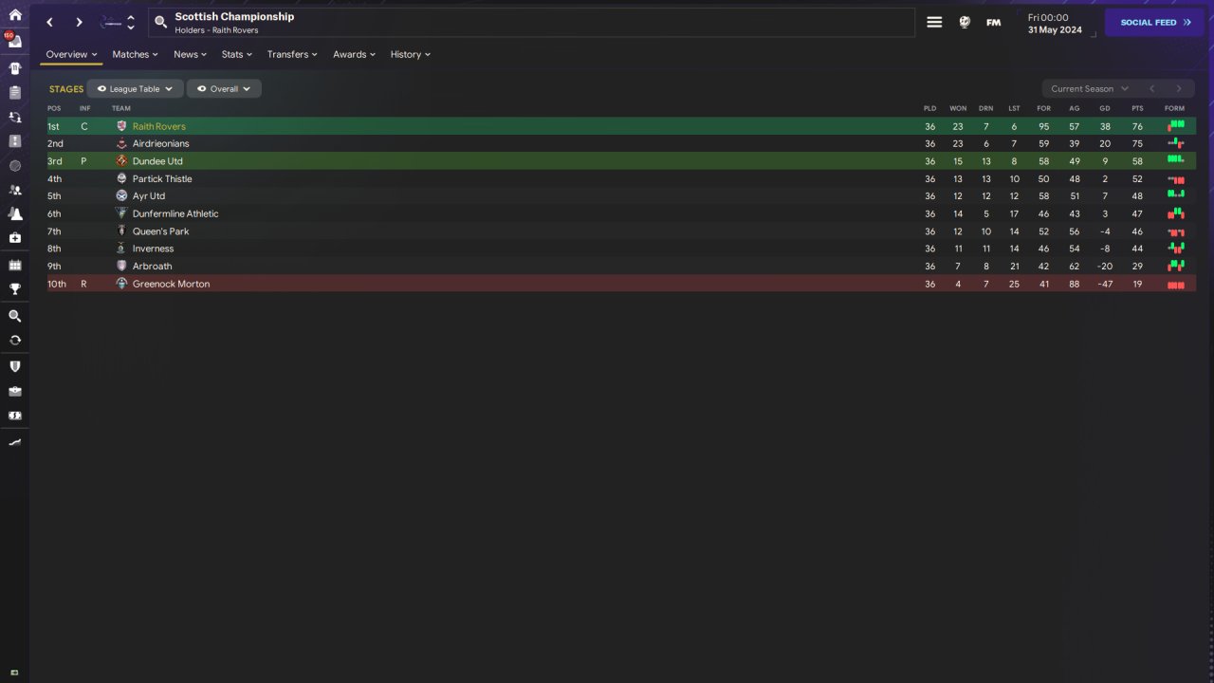This screenshot has width=1214, height=683.
Task: Go to the previous season arrow
Action: coord(1152,88)
